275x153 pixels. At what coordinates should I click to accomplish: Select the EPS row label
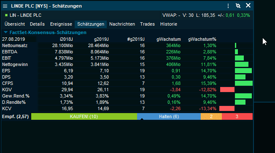(x=6, y=71)
